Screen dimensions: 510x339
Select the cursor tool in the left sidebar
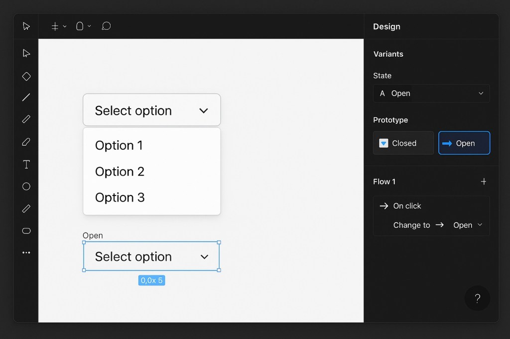(x=26, y=53)
